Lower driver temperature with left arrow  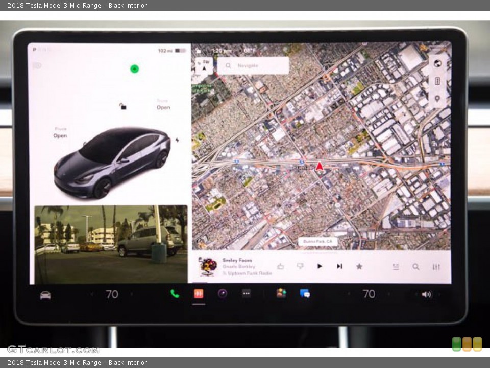92,294
